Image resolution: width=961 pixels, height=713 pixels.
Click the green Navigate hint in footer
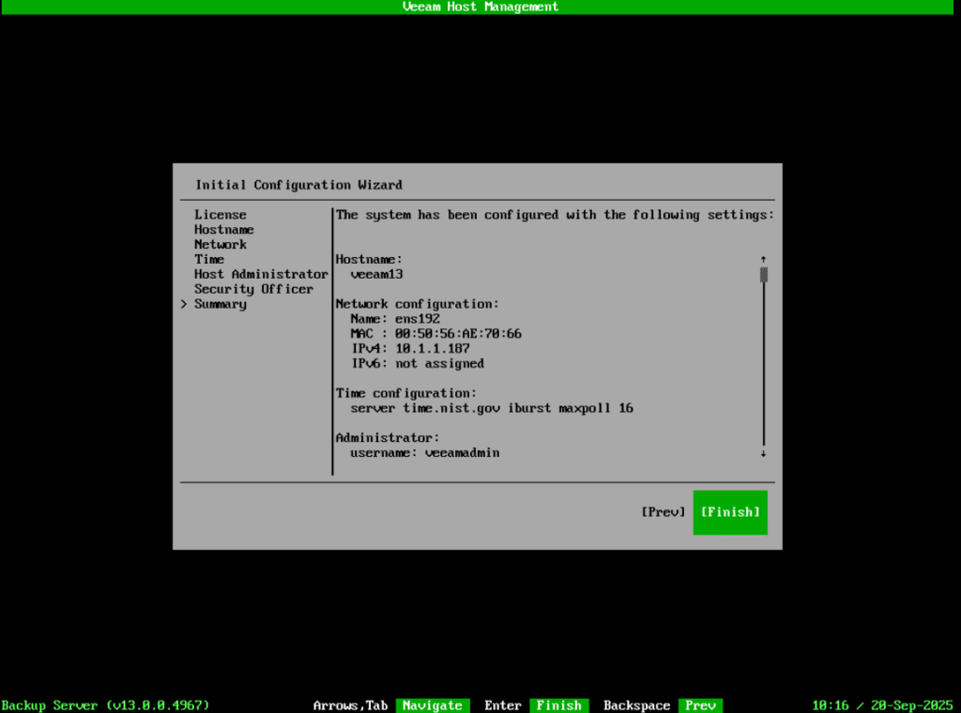(432, 705)
